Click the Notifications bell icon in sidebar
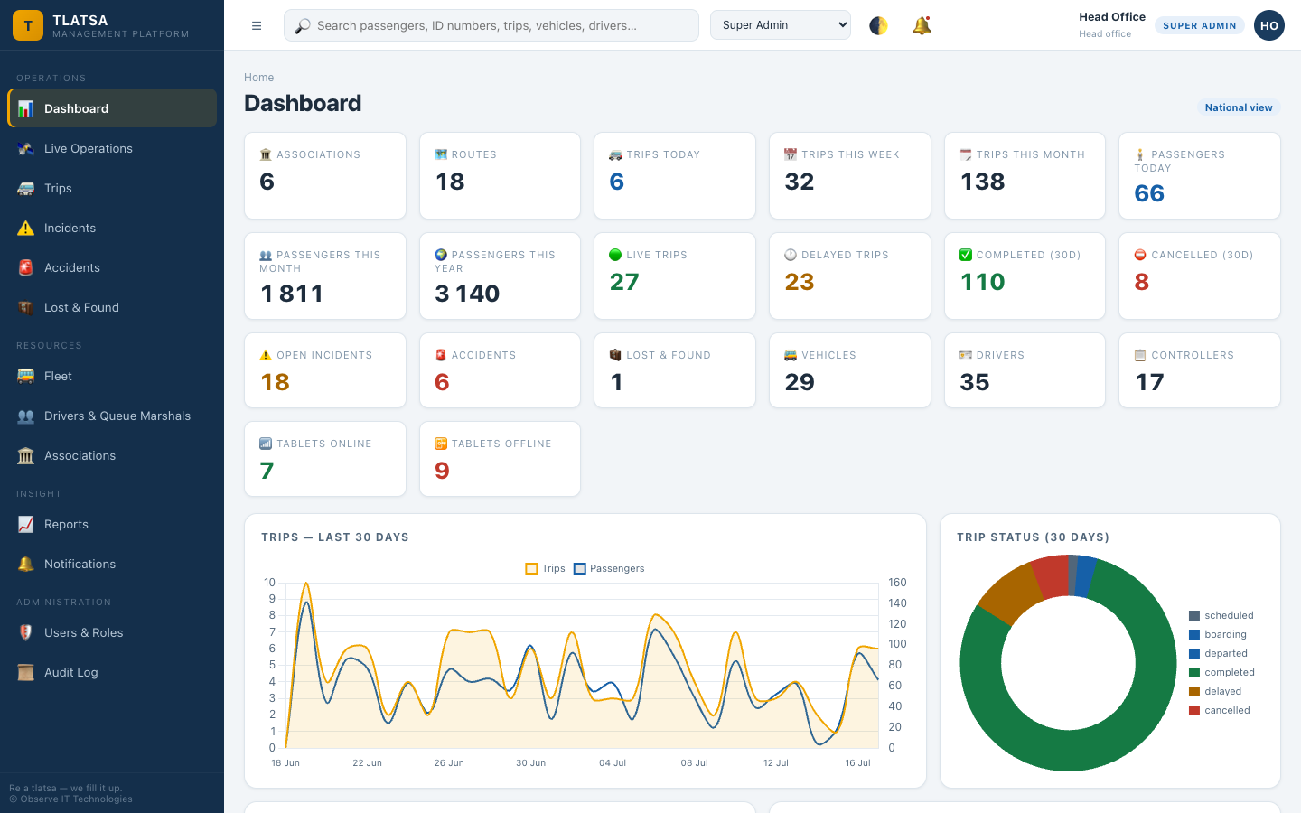The image size is (1301, 813). coord(26,564)
